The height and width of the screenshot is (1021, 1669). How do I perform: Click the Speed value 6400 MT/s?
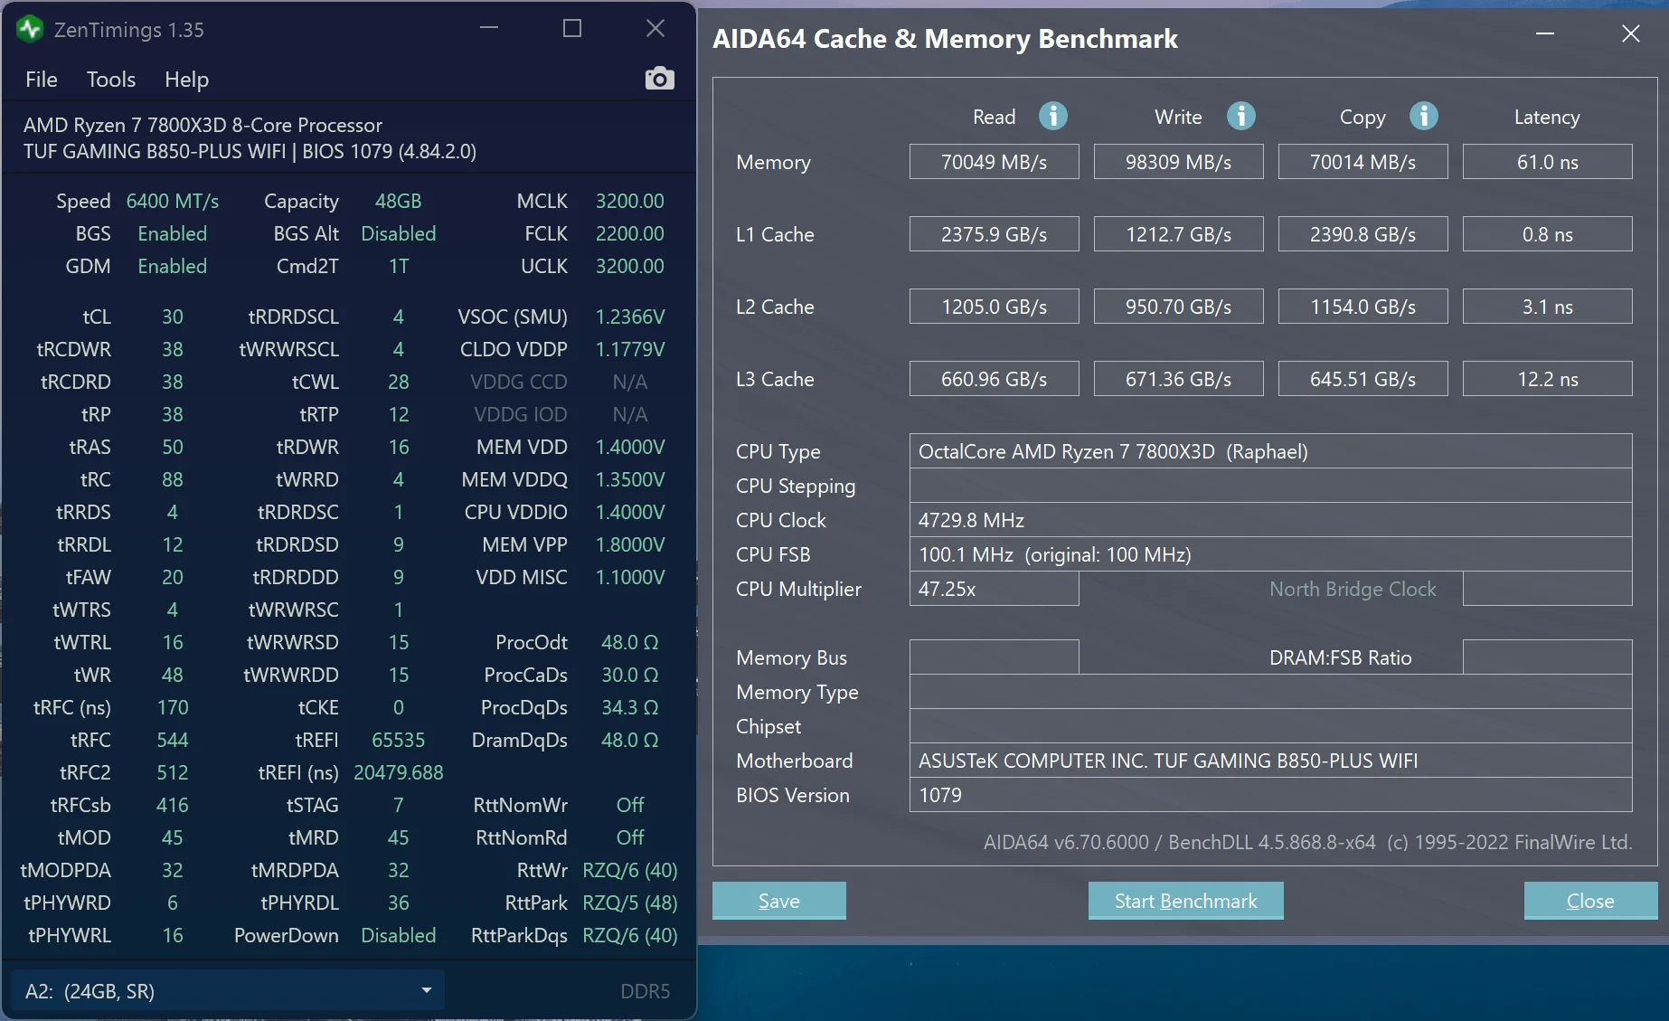(x=173, y=201)
